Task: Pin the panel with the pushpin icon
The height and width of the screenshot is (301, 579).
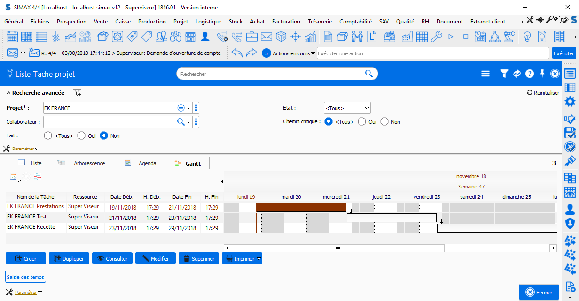Action: click(542, 74)
